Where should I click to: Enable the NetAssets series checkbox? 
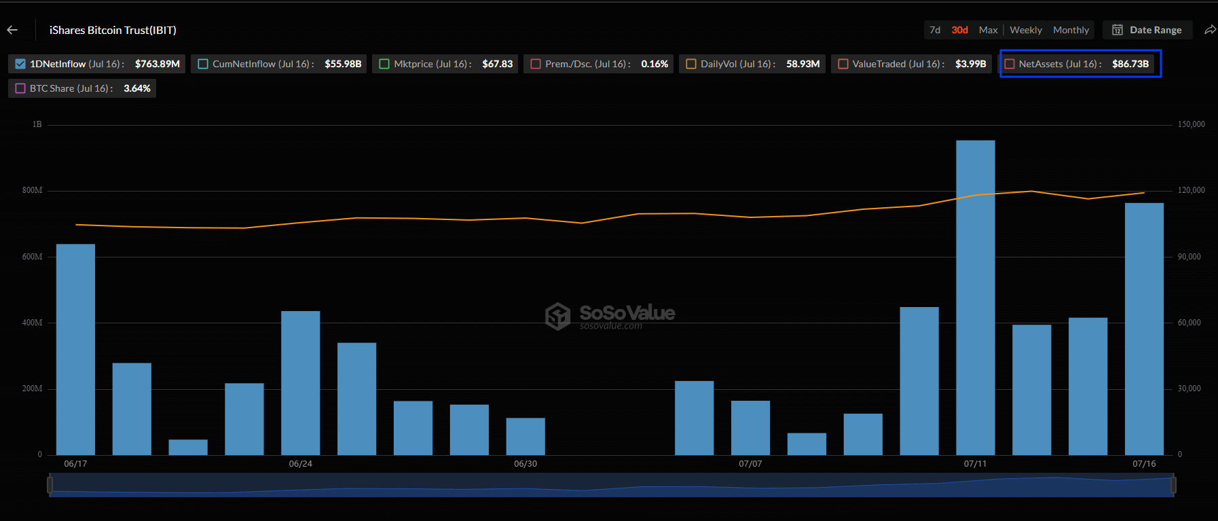pos(1010,64)
